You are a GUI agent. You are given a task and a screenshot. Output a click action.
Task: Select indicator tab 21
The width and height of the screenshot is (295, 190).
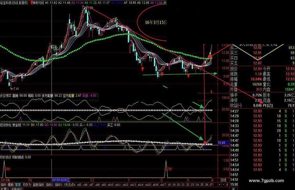point(183,185)
